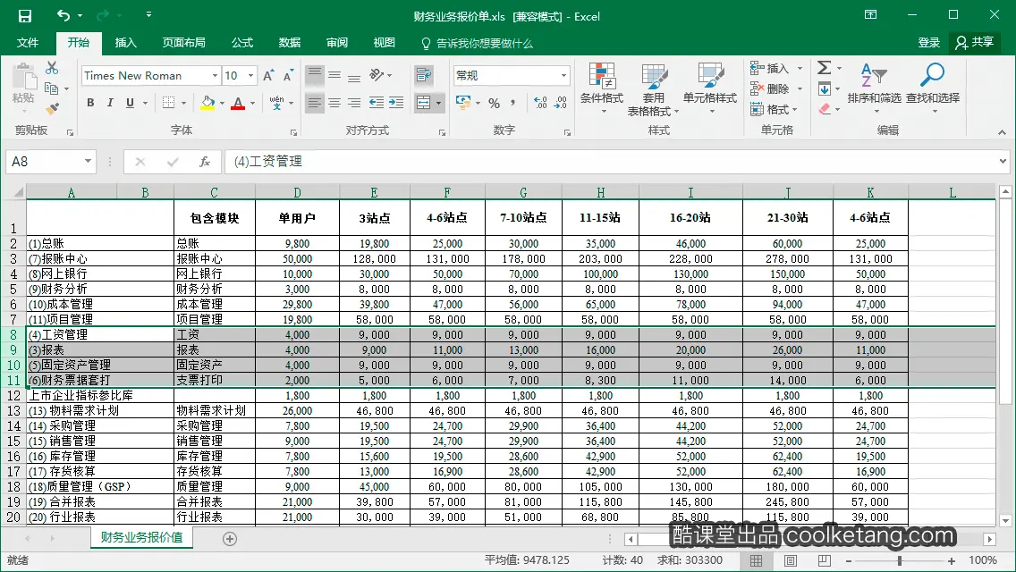The image size is (1016, 572).
Task: Open the font name dropdown
Action: pyautogui.click(x=216, y=76)
